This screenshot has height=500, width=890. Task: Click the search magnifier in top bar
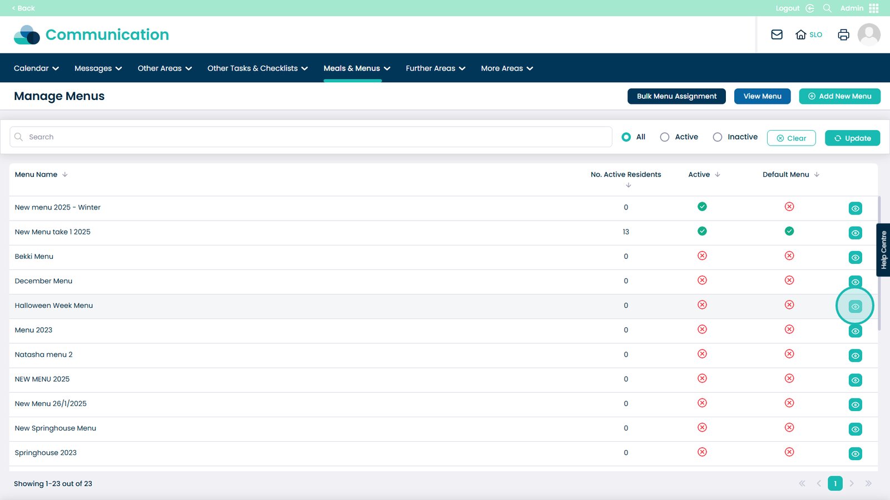[x=827, y=8]
